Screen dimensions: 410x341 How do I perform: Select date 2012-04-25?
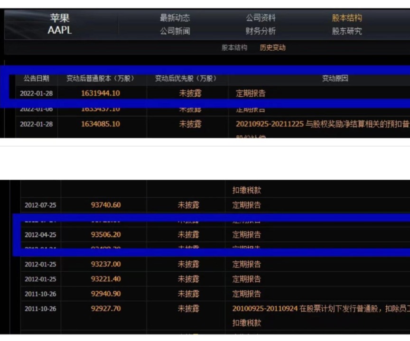click(40, 235)
